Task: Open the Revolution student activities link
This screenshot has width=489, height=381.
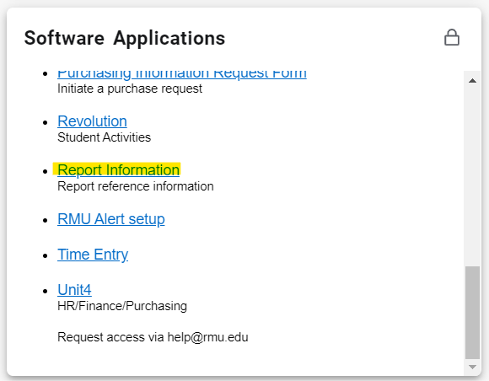Action: coord(92,121)
